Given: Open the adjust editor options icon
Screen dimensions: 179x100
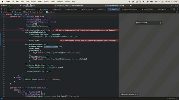Looking at the screenshot, I should [174, 9].
